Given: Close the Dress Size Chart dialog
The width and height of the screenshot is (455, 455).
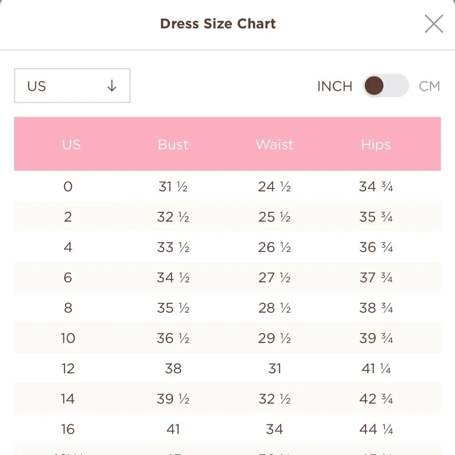Looking at the screenshot, I should tap(434, 24).
